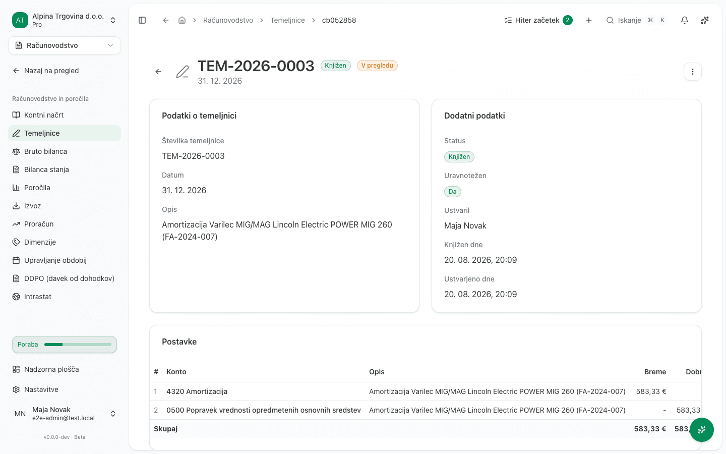The image size is (726, 454).
Task: Open the notifications bell
Action: coord(685,20)
